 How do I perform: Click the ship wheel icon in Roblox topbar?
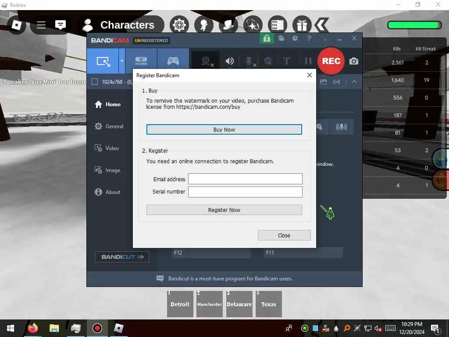point(179,25)
